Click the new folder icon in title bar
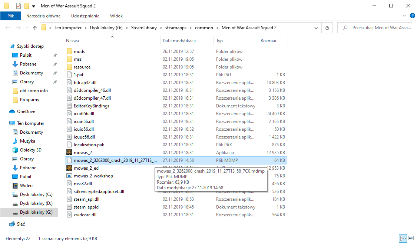This screenshot has height=243, width=417. (x=27, y=6)
